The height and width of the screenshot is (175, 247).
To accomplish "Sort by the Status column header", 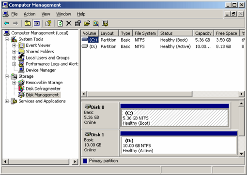I will pyautogui.click(x=176, y=33).
